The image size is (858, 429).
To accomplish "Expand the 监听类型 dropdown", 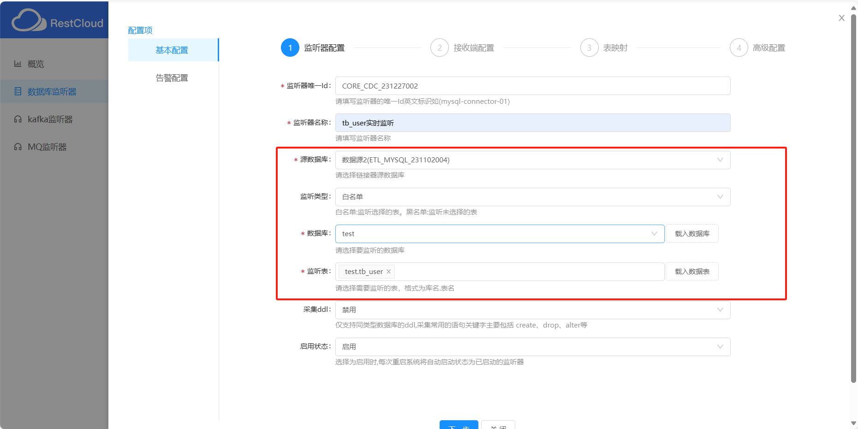I will click(533, 197).
